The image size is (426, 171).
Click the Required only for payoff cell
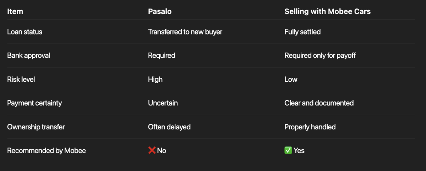click(x=320, y=55)
